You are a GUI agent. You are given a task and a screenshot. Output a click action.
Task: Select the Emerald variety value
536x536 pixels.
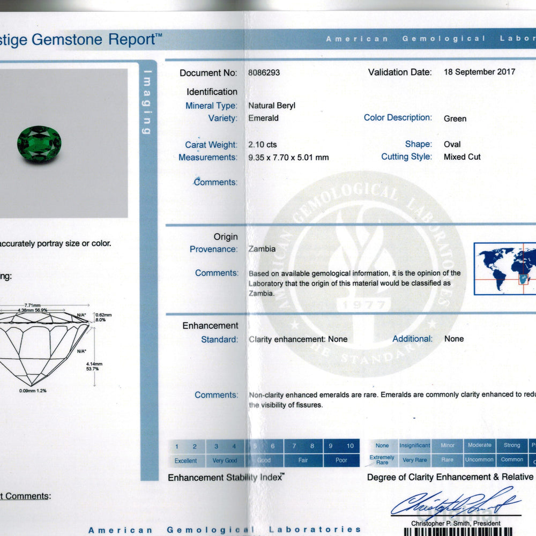(263, 118)
